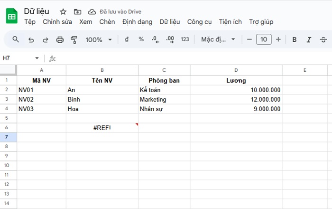Screen dimensions: 332x209
Task: Click the move to folder icon
Action: (x=78, y=11)
